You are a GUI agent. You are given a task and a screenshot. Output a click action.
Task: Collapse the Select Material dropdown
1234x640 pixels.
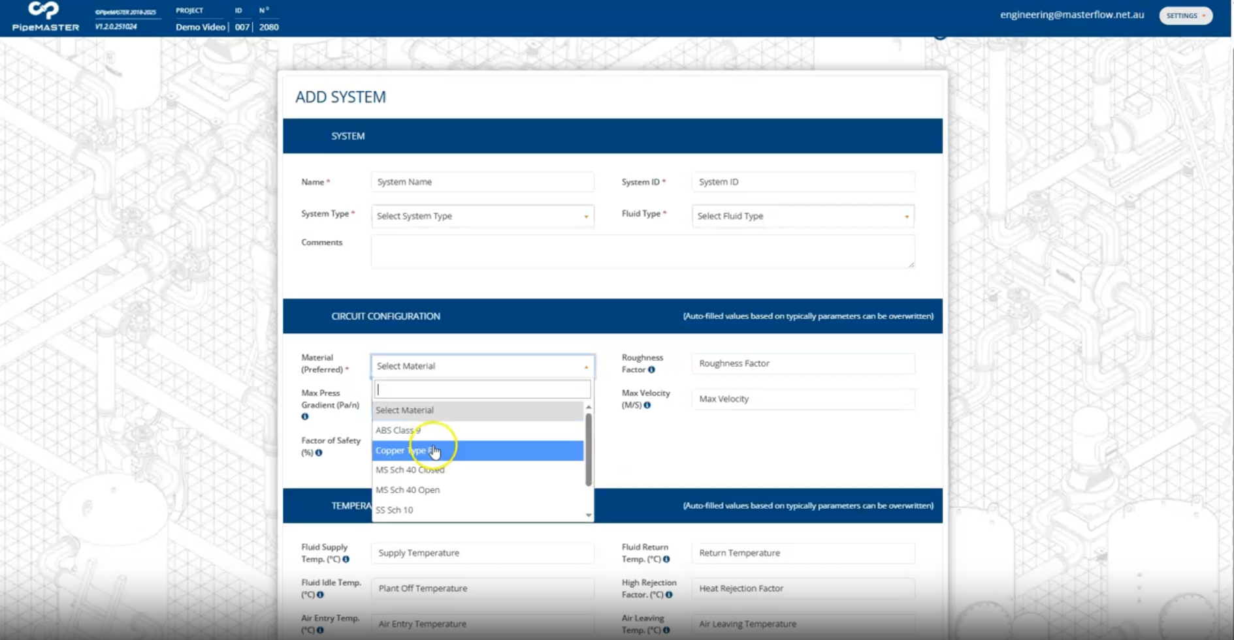coord(482,366)
